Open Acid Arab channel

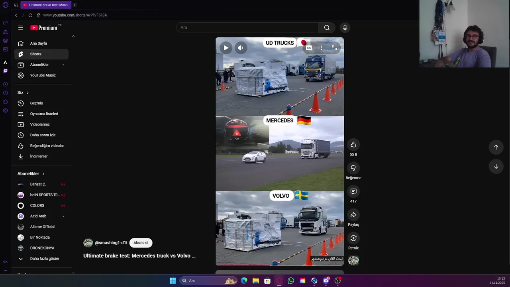41,216
